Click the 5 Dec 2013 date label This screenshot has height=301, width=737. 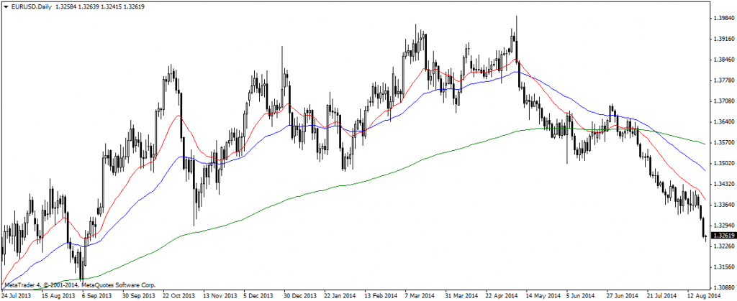(x=258, y=295)
